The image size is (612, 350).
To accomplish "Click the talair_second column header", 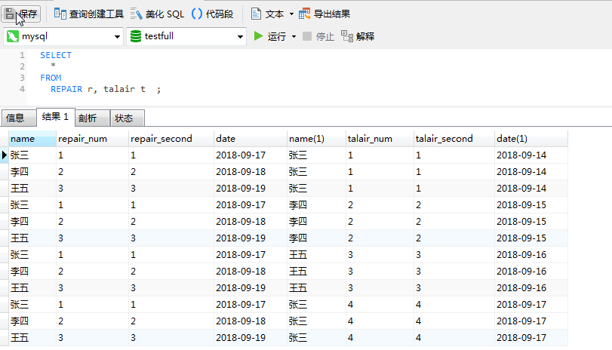I will click(x=454, y=139).
